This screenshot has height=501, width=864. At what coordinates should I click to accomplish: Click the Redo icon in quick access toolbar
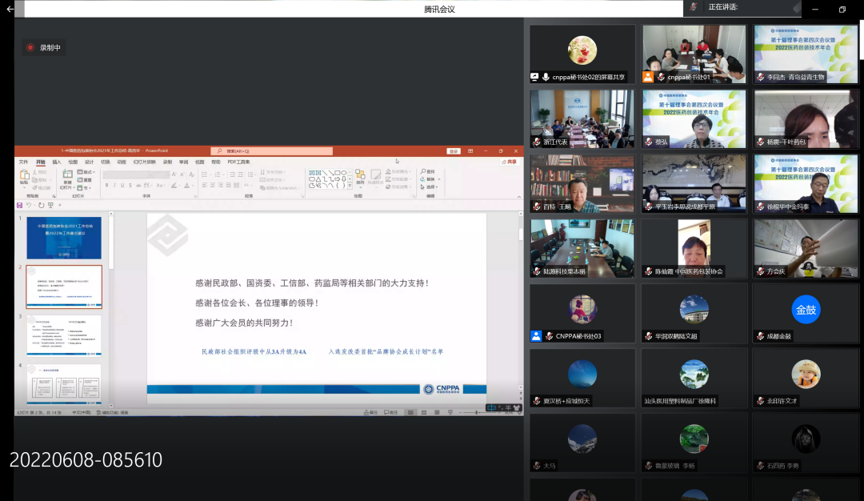[x=41, y=205]
